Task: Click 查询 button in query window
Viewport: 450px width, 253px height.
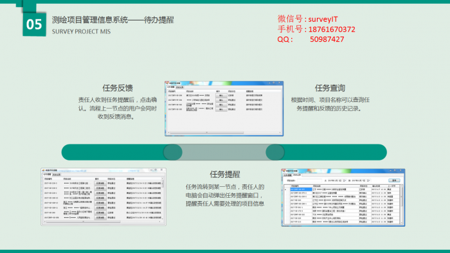Action: click(394, 180)
